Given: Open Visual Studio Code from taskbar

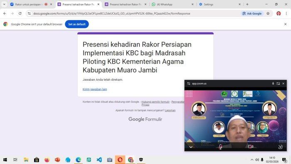Looking at the screenshot, I should click(x=99, y=160).
